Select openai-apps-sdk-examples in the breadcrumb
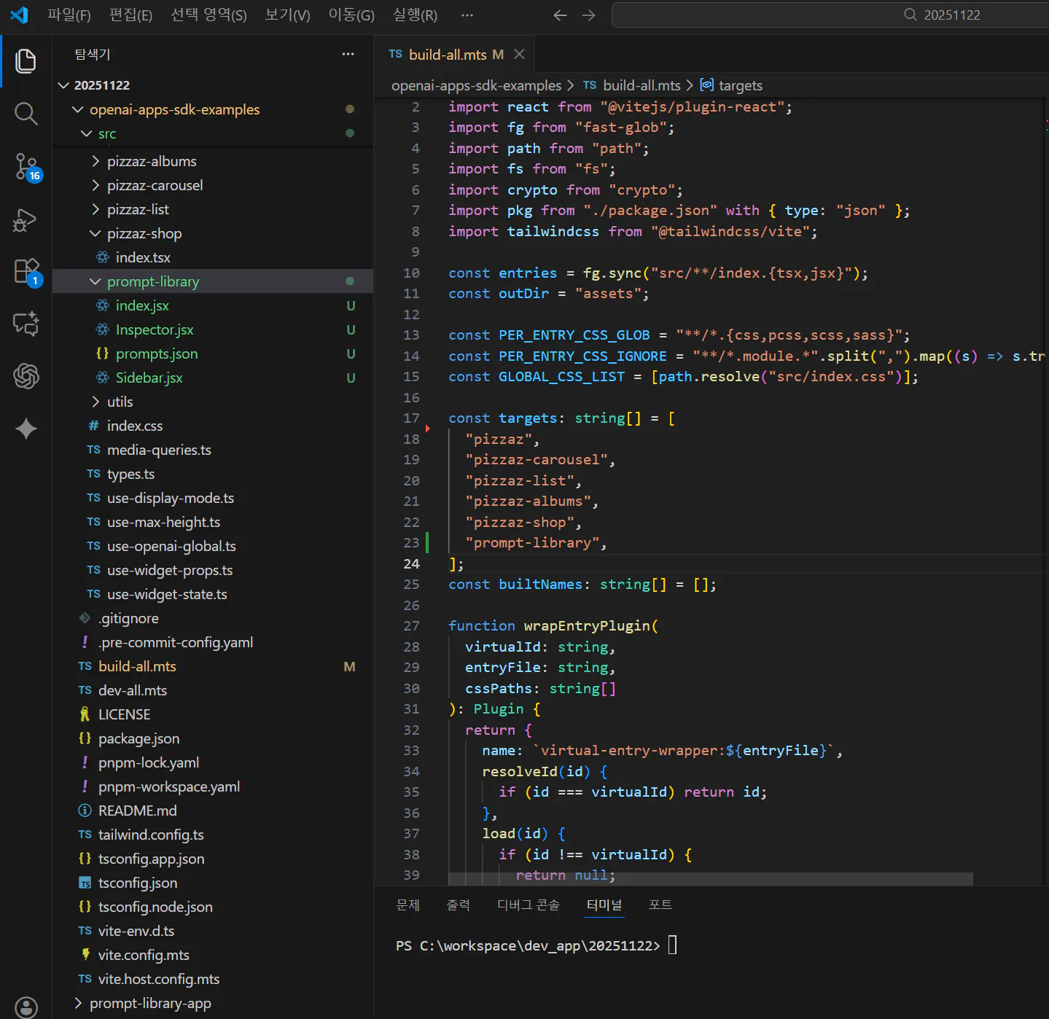 pyautogui.click(x=475, y=85)
